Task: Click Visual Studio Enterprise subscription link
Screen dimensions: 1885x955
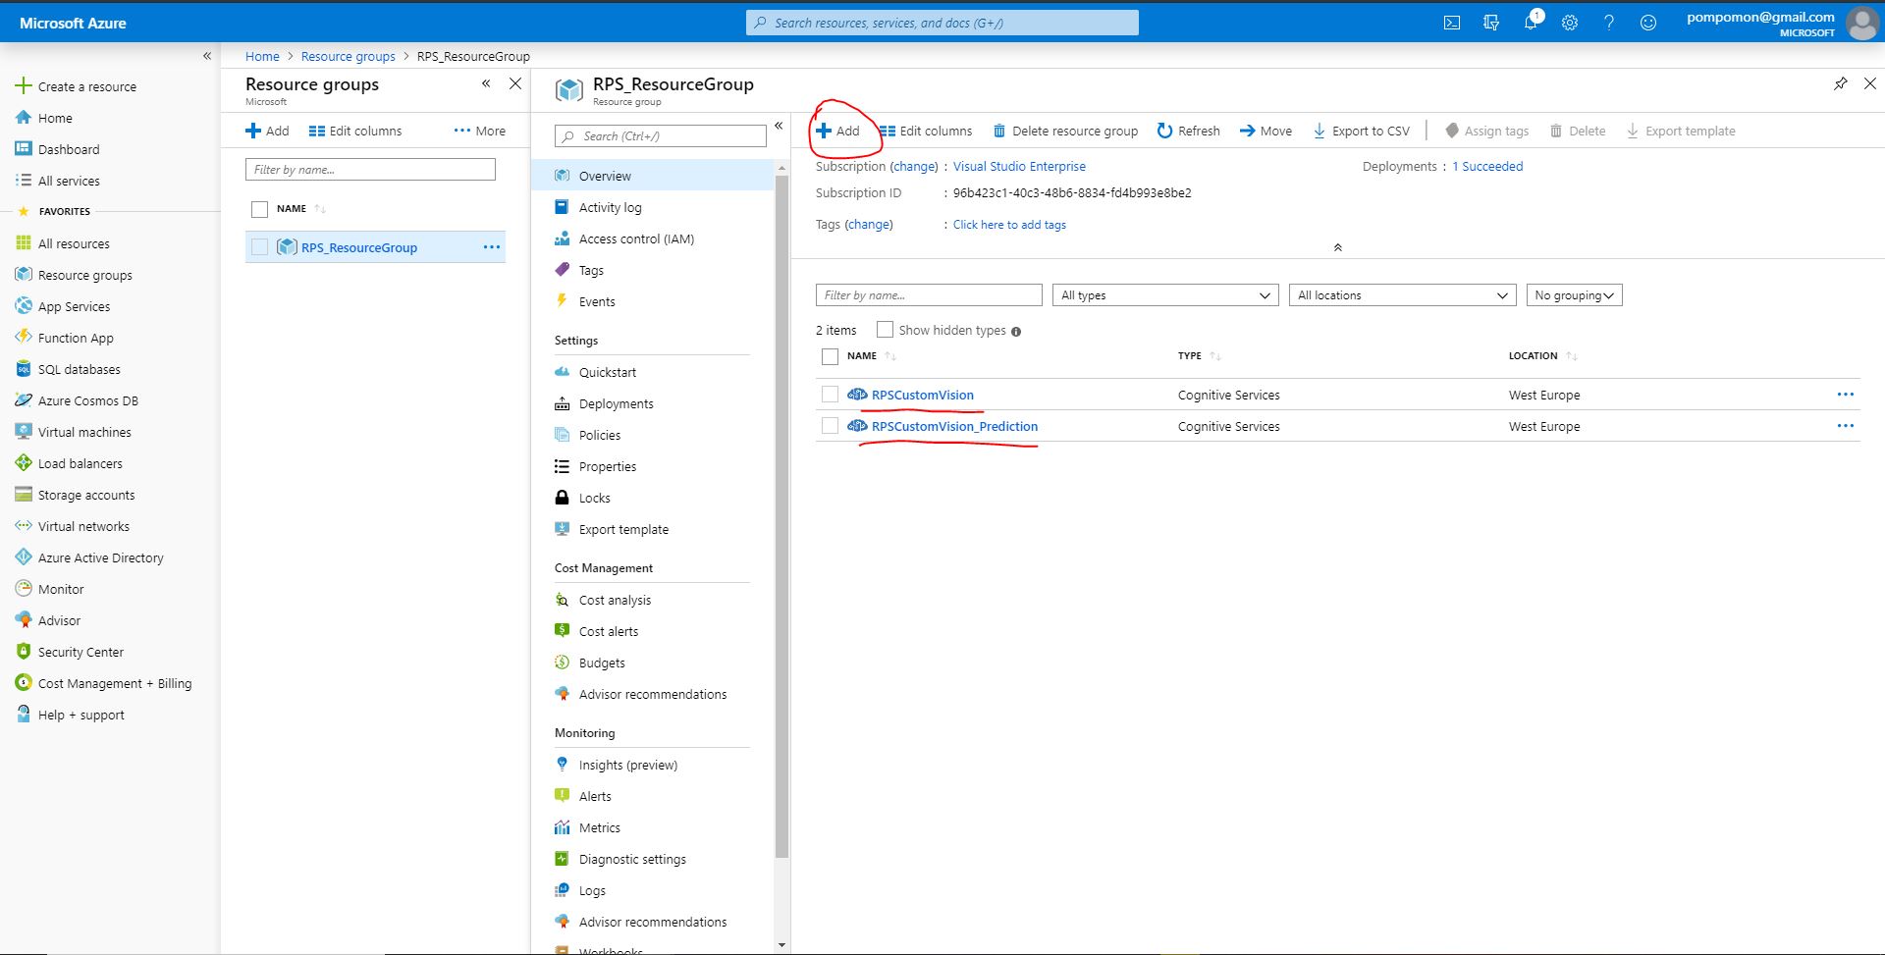Action: pos(1019,167)
